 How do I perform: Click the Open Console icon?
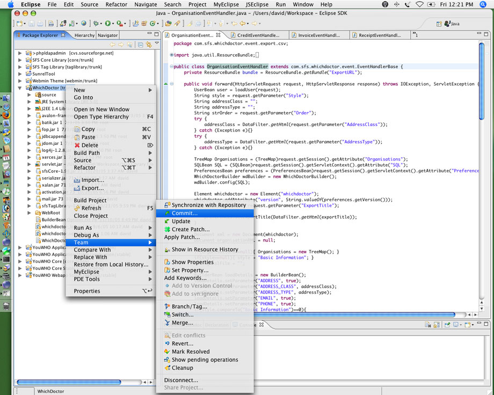pyautogui.click(x=468, y=325)
